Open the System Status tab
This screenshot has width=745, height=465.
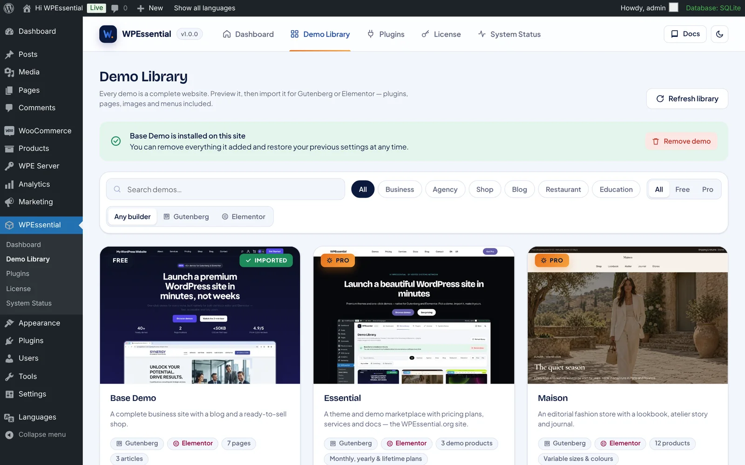[x=509, y=34]
